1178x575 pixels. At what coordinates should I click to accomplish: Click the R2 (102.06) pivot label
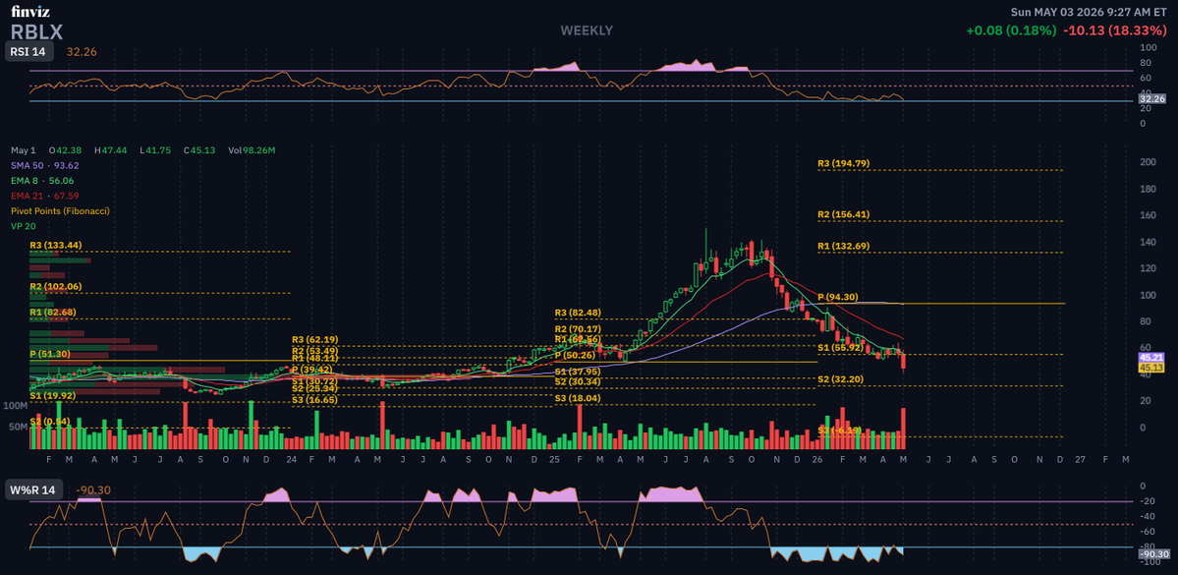pos(56,286)
